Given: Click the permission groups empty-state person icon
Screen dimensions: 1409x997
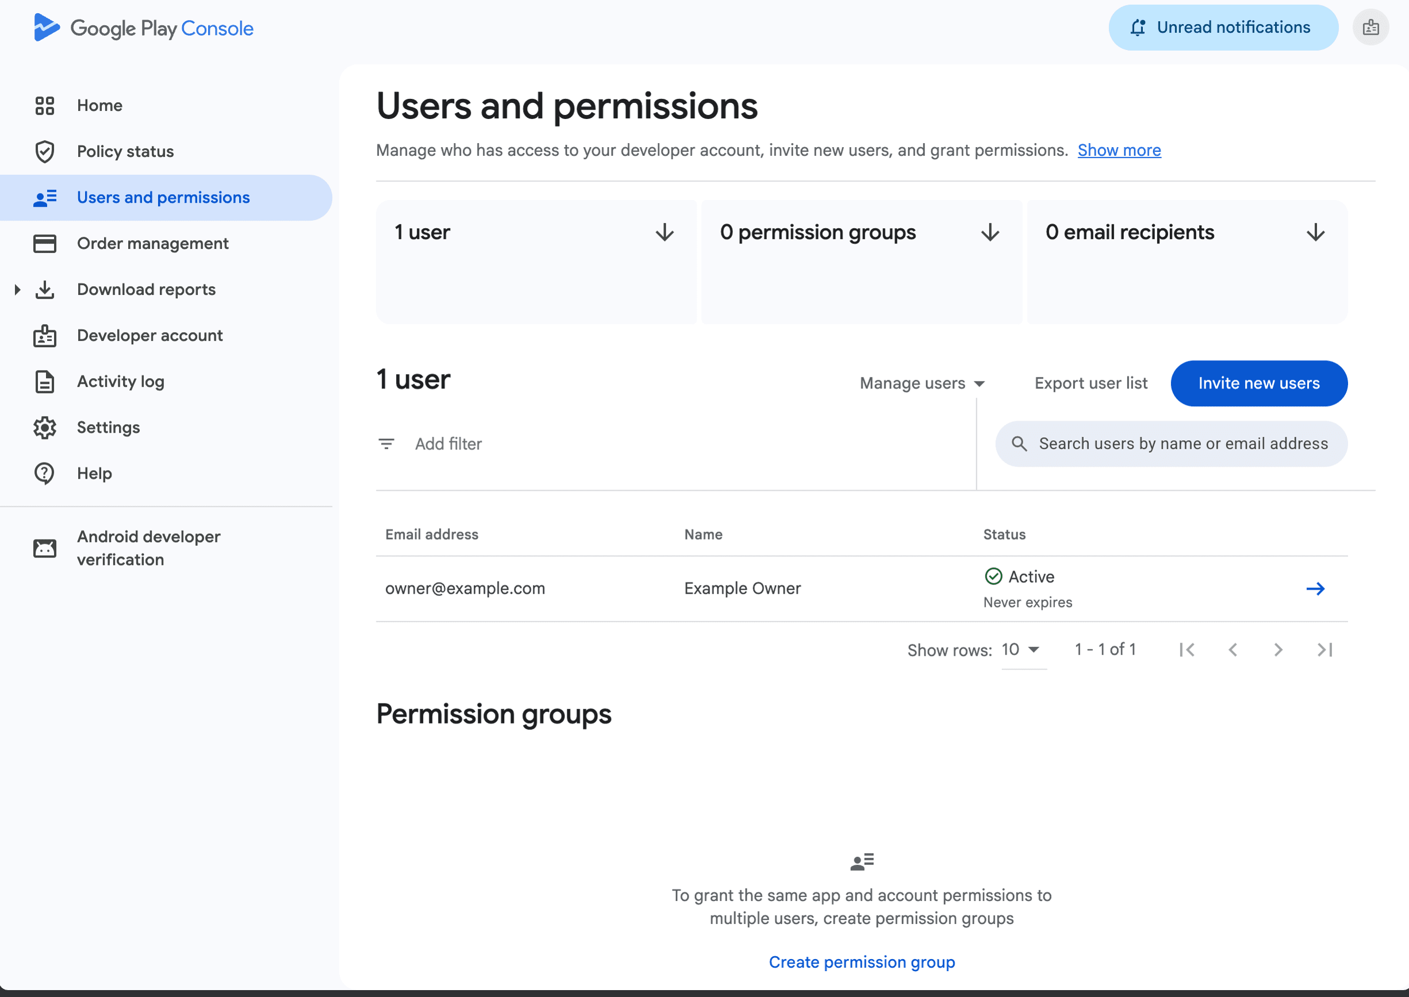Looking at the screenshot, I should coord(862,862).
